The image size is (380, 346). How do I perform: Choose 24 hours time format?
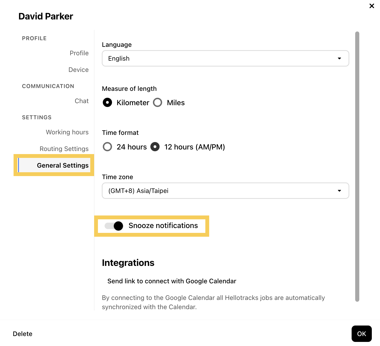(107, 147)
